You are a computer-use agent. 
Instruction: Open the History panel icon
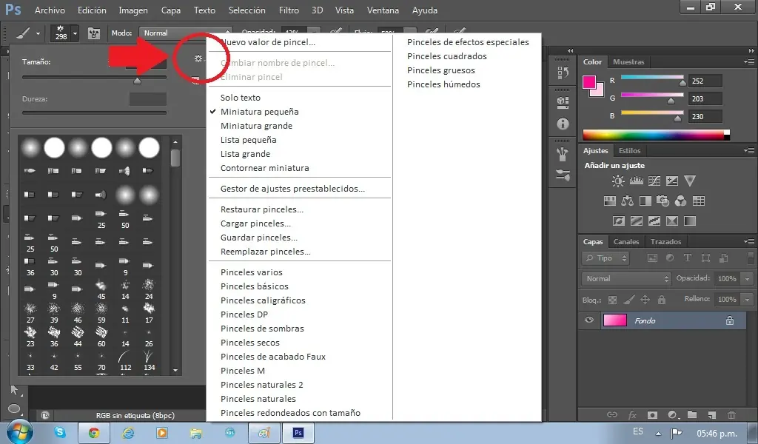pos(563,73)
